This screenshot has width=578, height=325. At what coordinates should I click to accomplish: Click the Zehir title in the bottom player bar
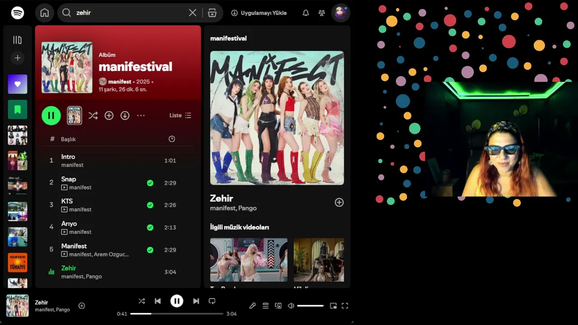coord(42,302)
